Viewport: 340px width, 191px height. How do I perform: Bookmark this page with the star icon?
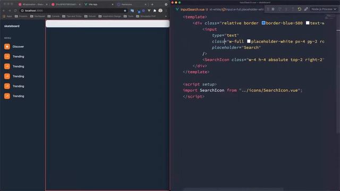click(x=125, y=11)
